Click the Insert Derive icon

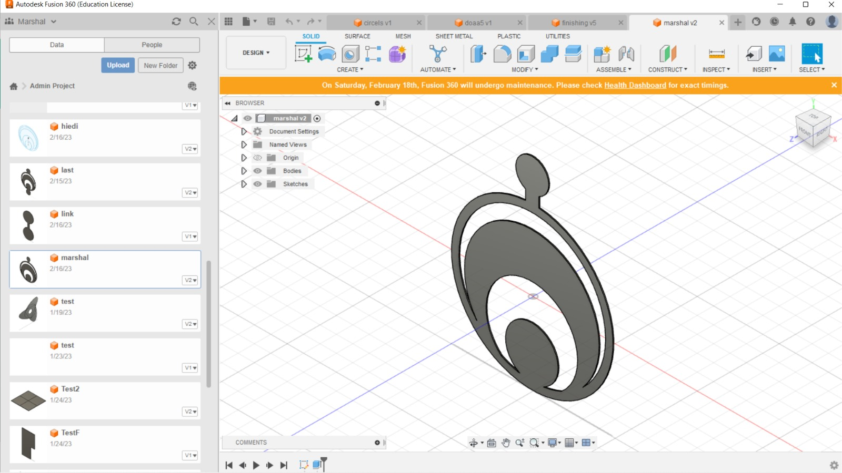coord(754,54)
